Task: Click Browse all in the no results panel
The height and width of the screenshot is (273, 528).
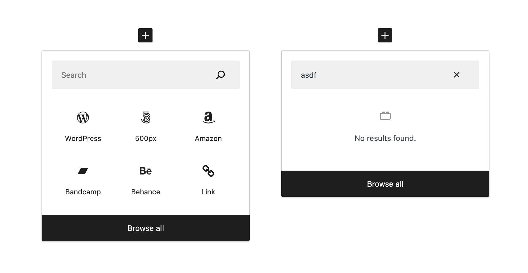Action: point(385,184)
